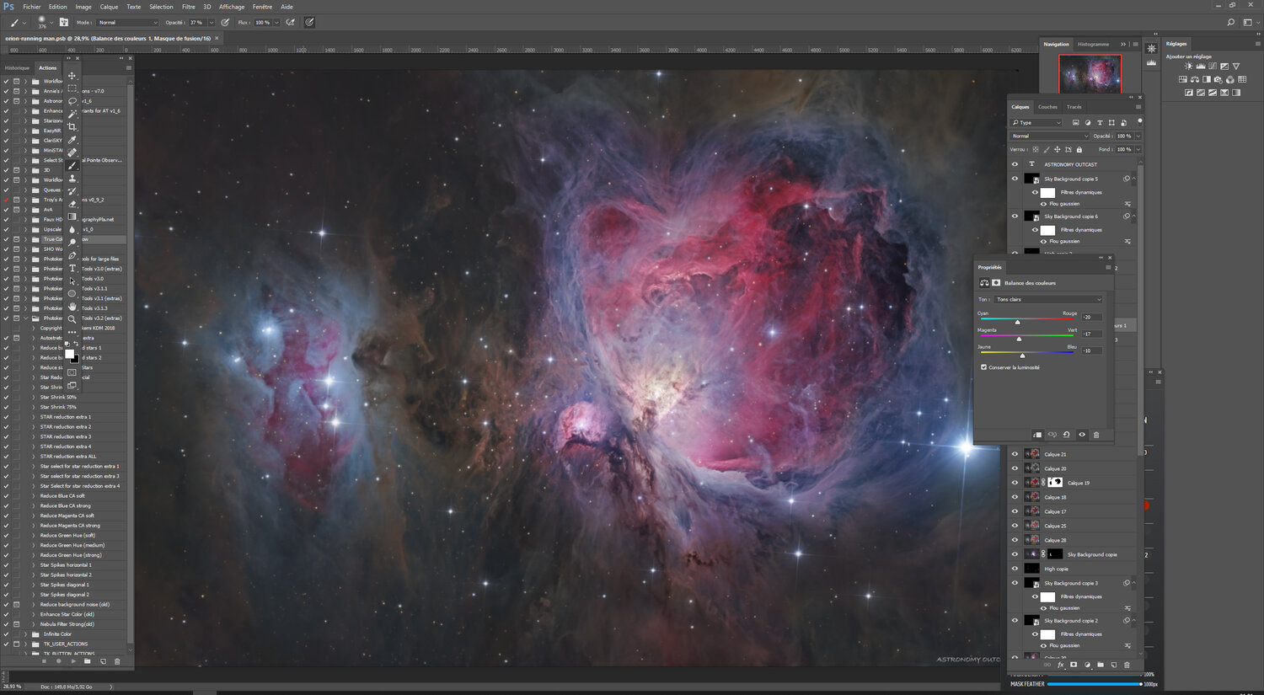Delete the layer with Calques trash icon
This screenshot has width=1264, height=695.
tap(1127, 665)
